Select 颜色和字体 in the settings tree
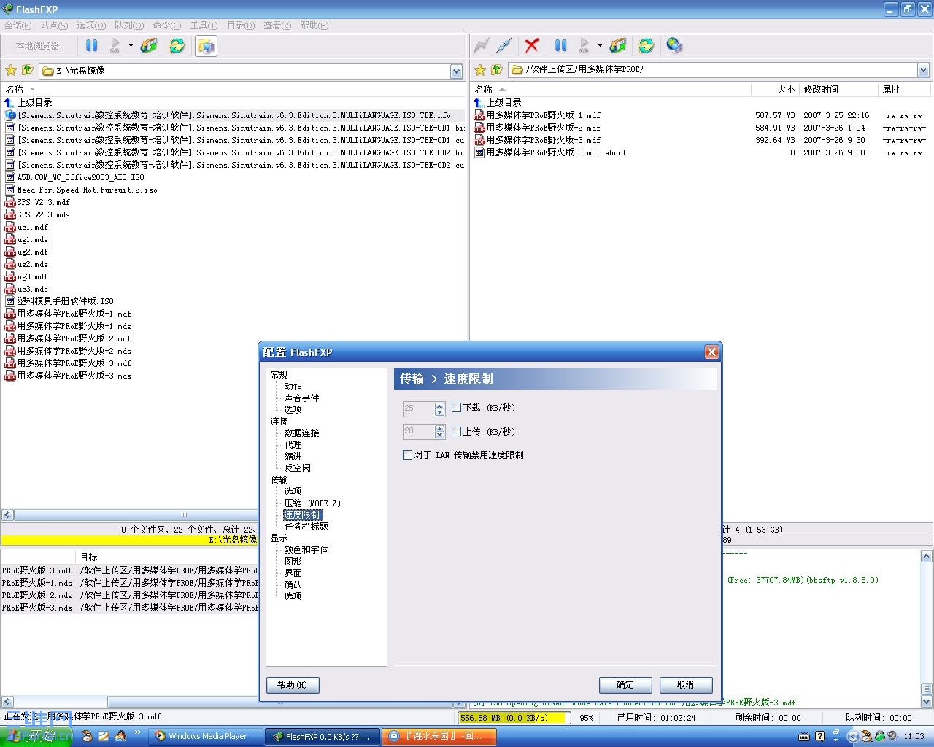This screenshot has height=747, width=934. [x=306, y=550]
